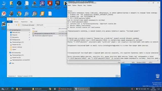Open the Recycle Bin on the desktop

(x=158, y=77)
